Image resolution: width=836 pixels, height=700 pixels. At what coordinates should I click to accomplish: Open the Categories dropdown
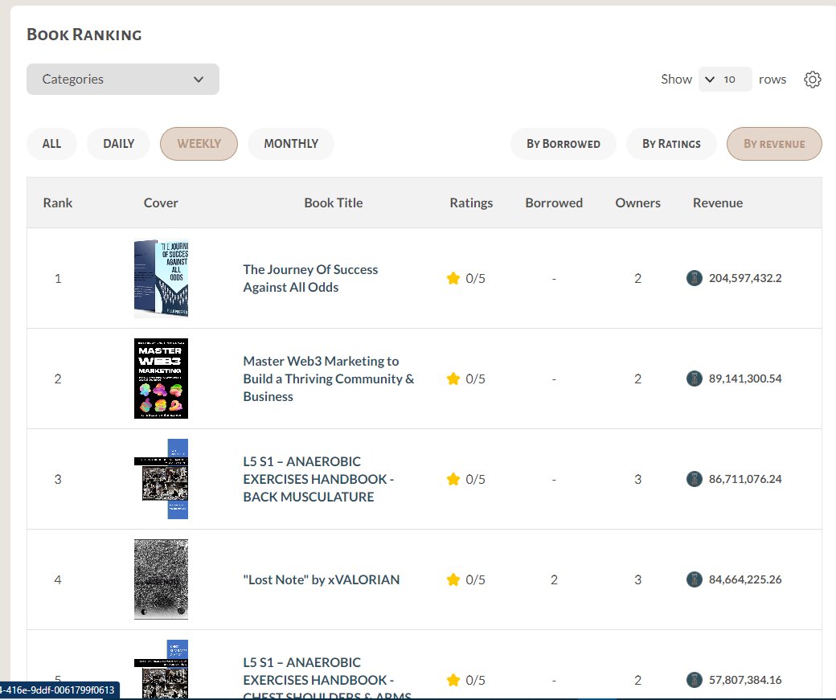pyautogui.click(x=122, y=79)
